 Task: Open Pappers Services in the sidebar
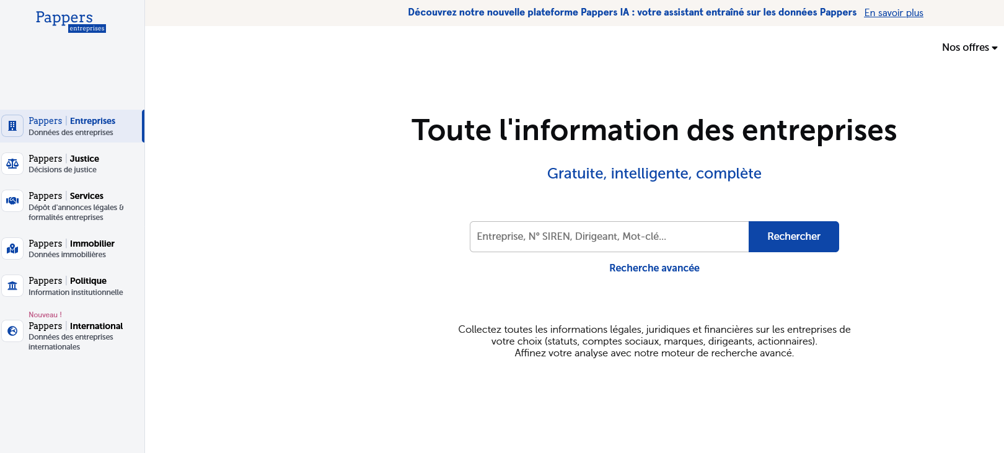72,206
